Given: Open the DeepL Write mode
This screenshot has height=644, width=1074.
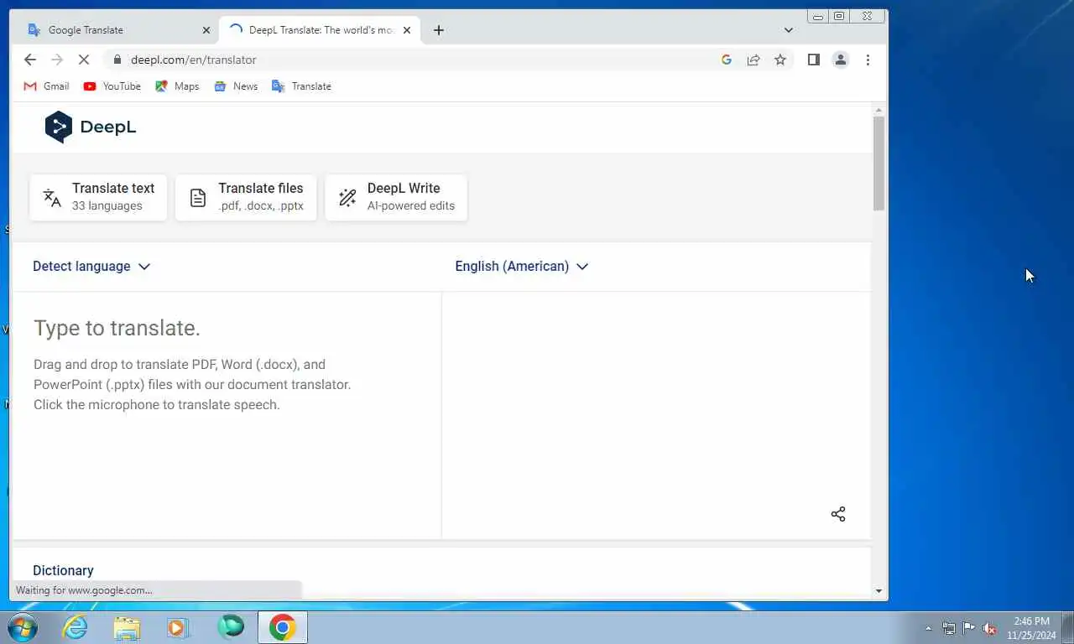Looking at the screenshot, I should coord(396,198).
